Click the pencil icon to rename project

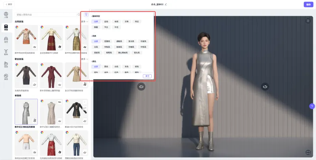click(166, 4)
